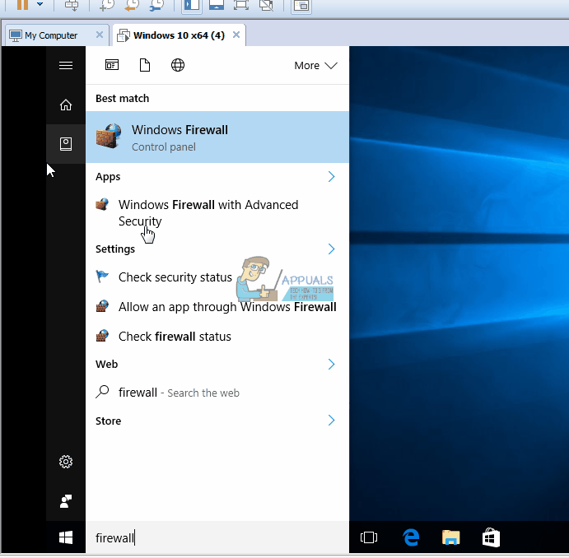
Task: Expand the Store results chevron
Action: 331,421
